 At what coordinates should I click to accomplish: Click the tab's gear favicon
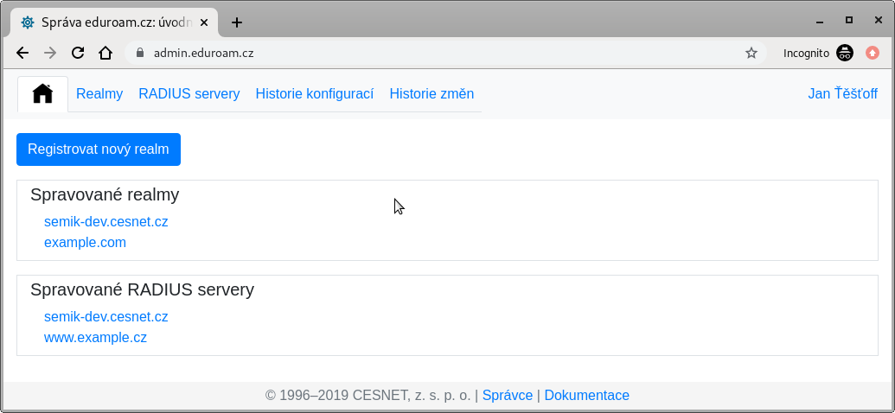(27, 22)
